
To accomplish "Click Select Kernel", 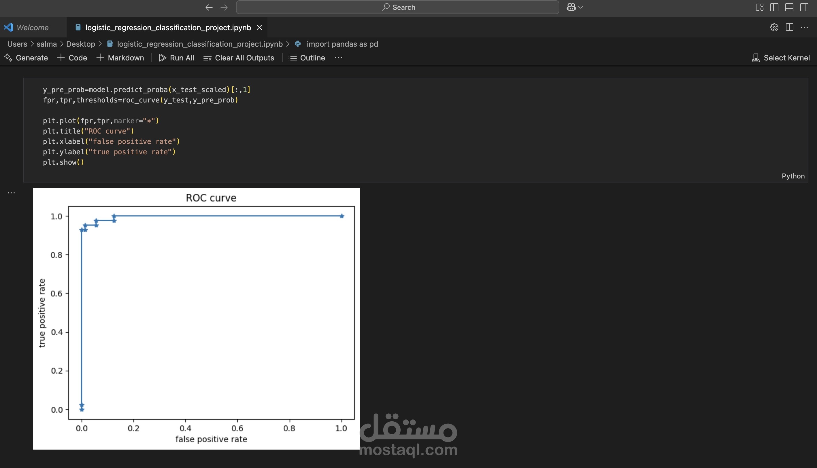I will (781, 58).
